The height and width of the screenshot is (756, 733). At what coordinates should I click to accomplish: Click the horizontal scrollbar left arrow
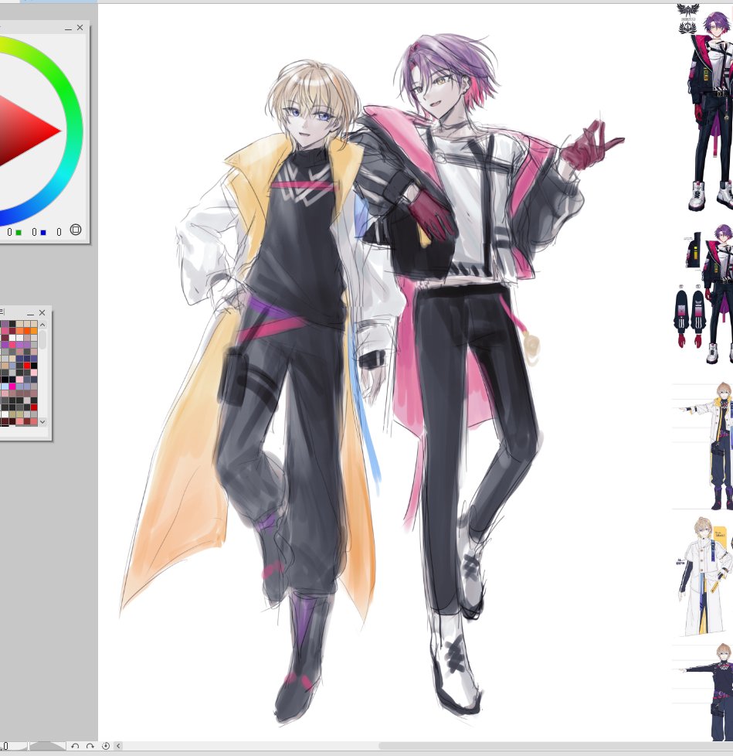click(x=118, y=746)
